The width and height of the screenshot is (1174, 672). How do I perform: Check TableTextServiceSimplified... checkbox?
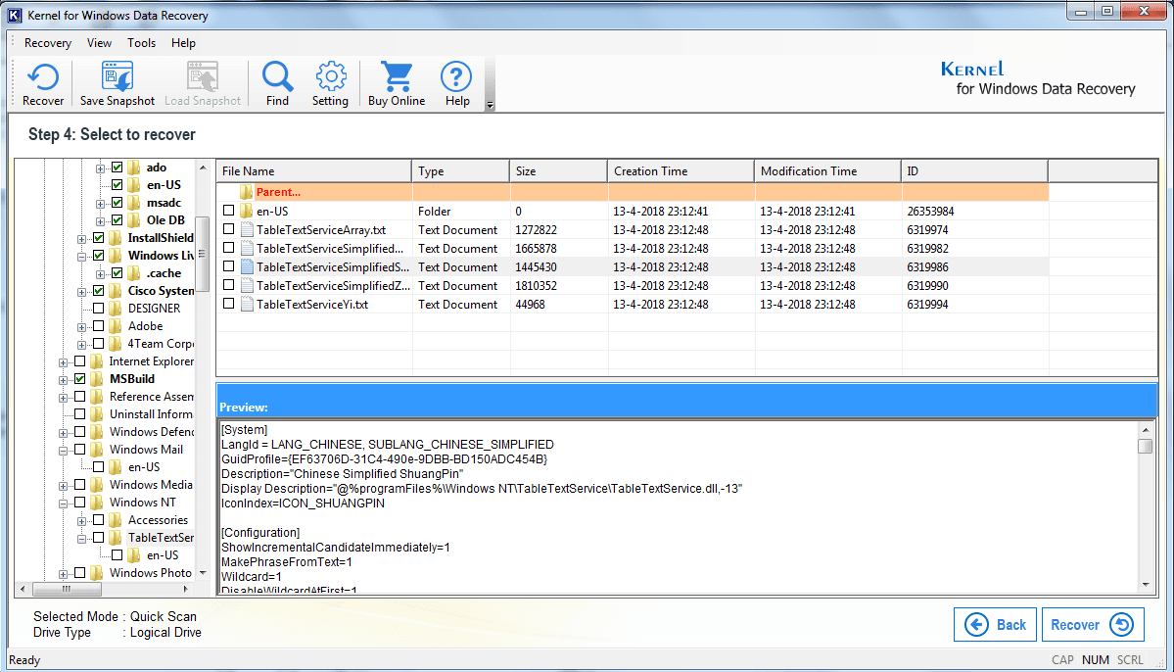point(228,248)
